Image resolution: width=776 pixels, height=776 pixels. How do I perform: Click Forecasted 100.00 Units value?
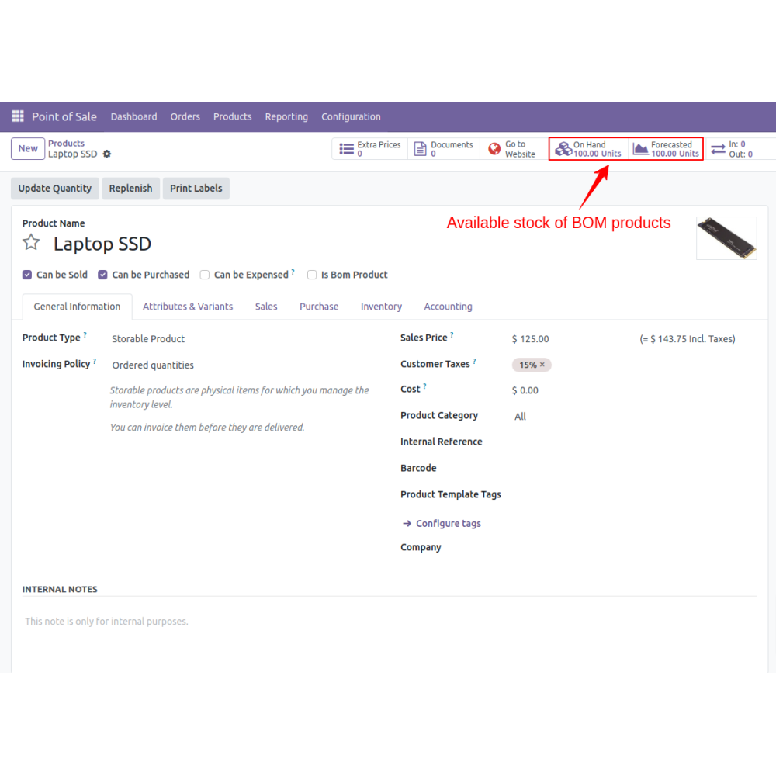pyautogui.click(x=675, y=154)
